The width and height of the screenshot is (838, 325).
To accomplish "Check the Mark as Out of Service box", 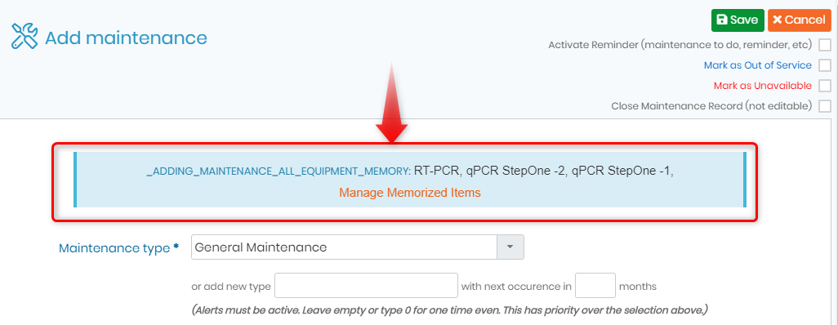I will coord(825,65).
